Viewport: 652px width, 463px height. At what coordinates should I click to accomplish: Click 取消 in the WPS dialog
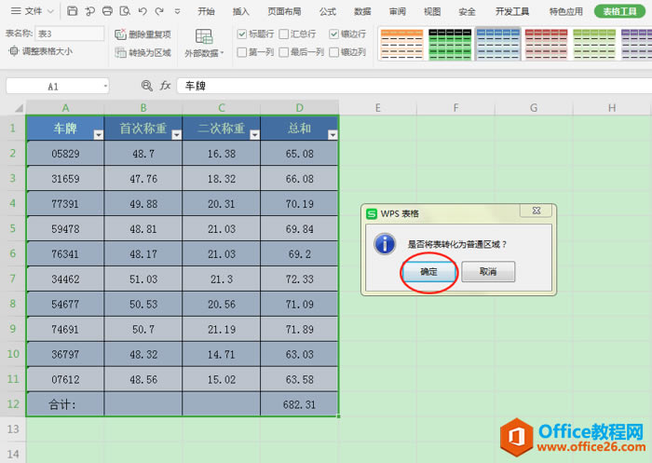488,272
